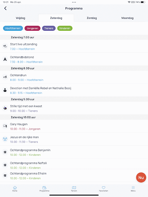This screenshot has width=148, height=197.
Task: Open the Menu hamburger icon
Action: pos(133,188)
